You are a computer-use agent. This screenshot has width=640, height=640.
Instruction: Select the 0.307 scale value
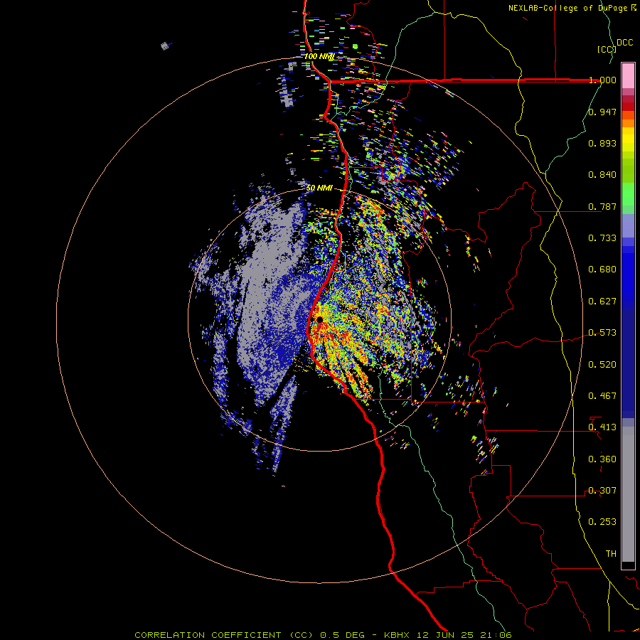(x=602, y=491)
